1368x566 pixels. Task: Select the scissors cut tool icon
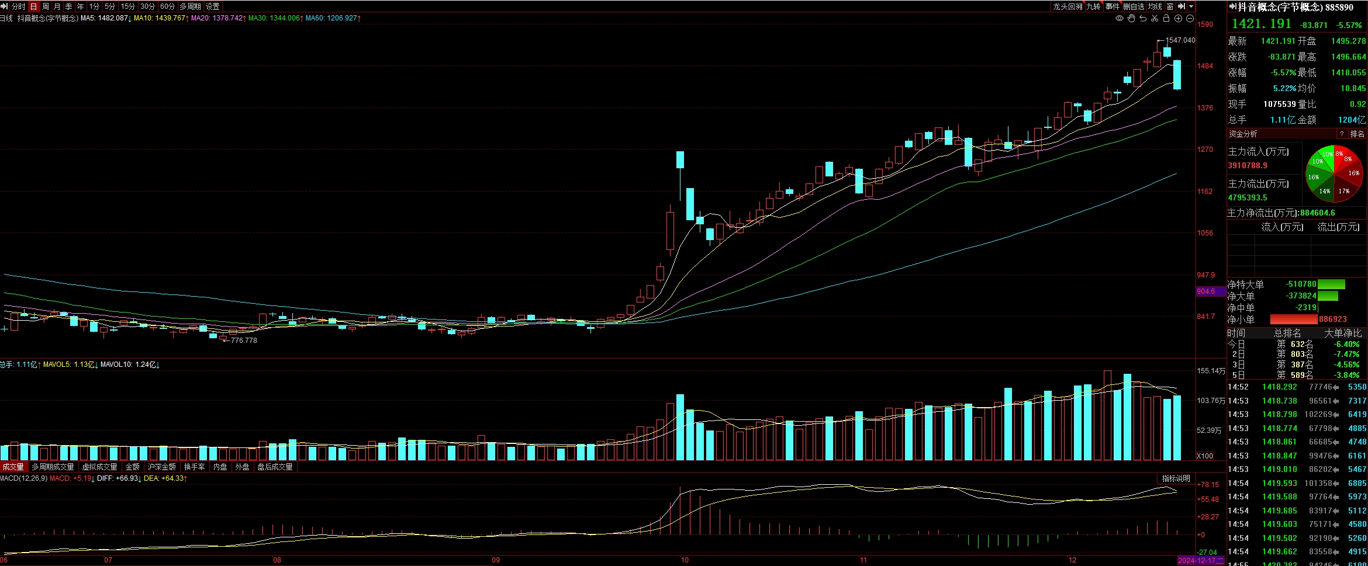point(1155,19)
